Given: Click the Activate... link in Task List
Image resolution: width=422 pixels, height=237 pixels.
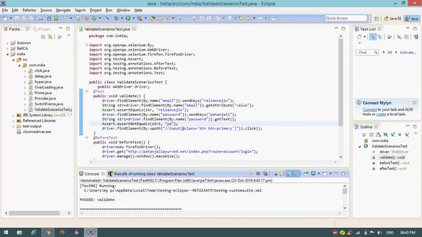Looking at the screenshot, I should [407, 53].
